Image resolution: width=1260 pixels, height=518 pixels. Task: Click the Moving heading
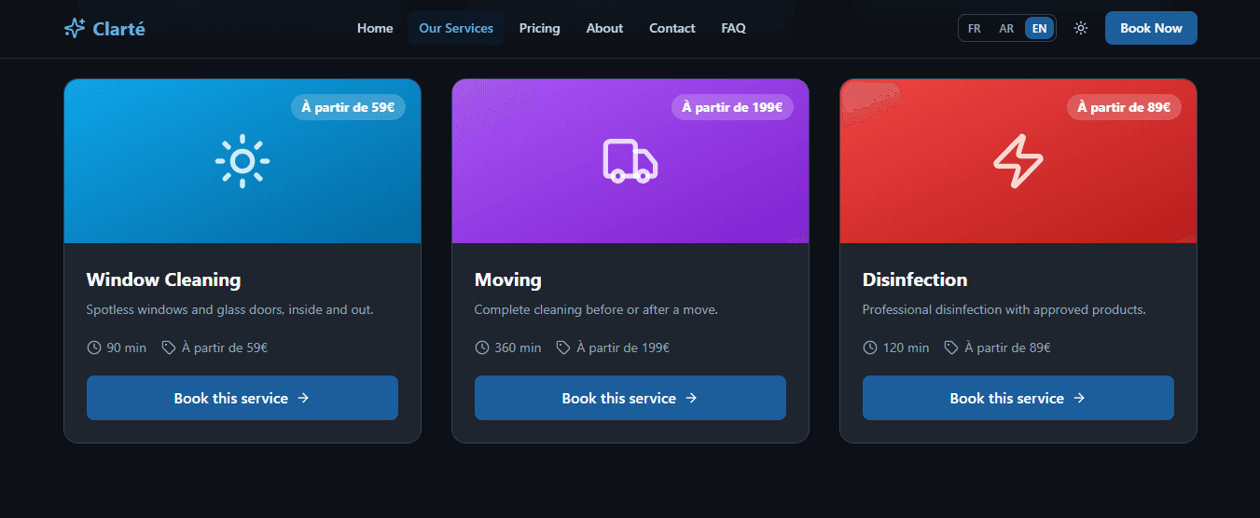[x=508, y=279]
